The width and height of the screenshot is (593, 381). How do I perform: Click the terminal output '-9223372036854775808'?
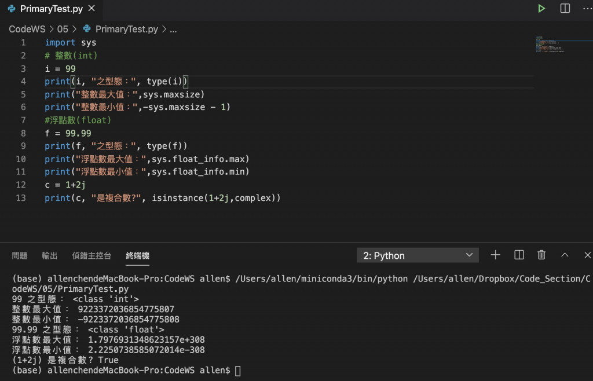[129, 320]
